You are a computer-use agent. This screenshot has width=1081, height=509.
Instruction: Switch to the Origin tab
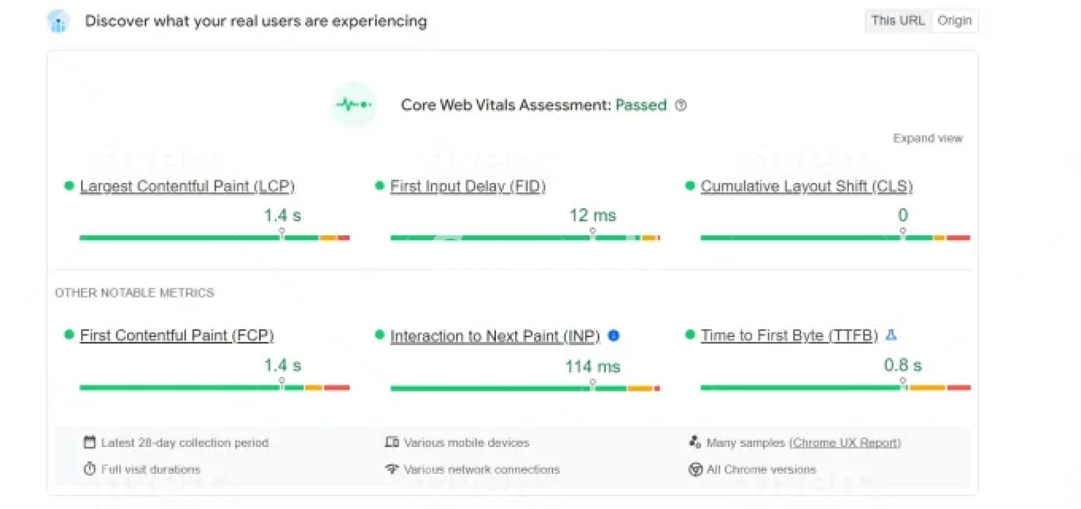[954, 21]
